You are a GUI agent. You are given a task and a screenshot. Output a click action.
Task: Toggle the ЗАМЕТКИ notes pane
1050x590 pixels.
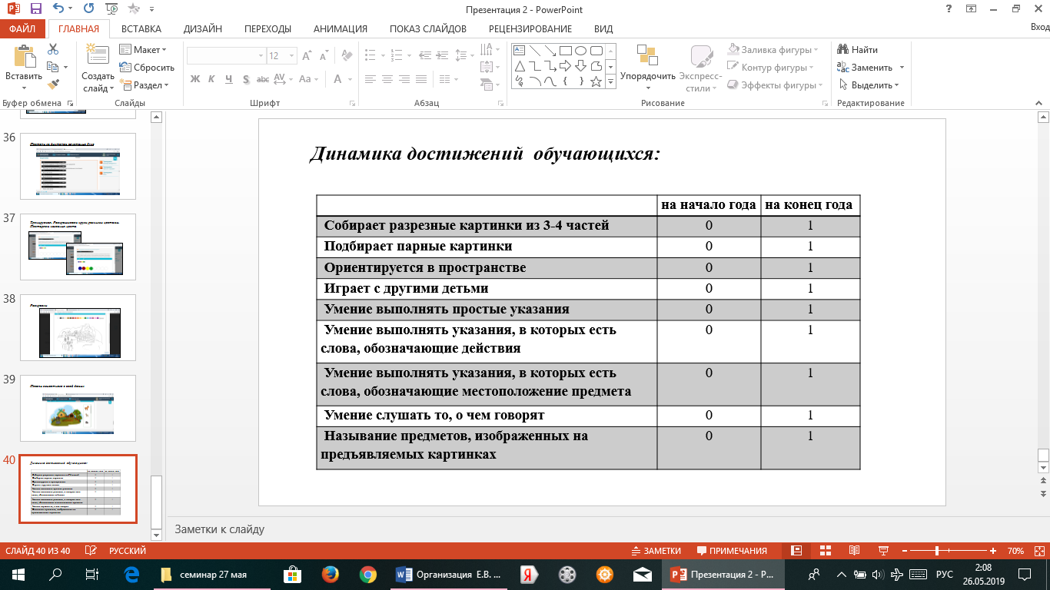pos(656,551)
